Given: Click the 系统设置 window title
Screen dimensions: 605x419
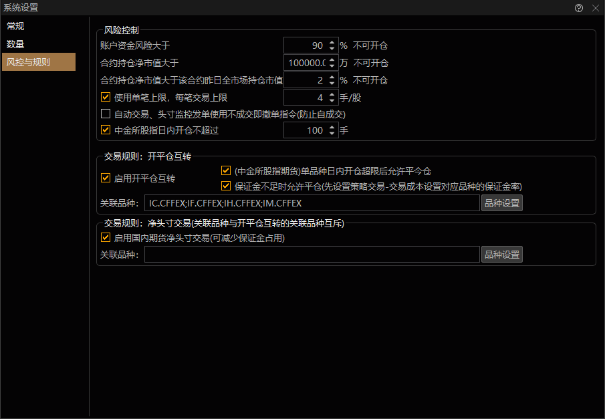Looking at the screenshot, I should 21,7.
